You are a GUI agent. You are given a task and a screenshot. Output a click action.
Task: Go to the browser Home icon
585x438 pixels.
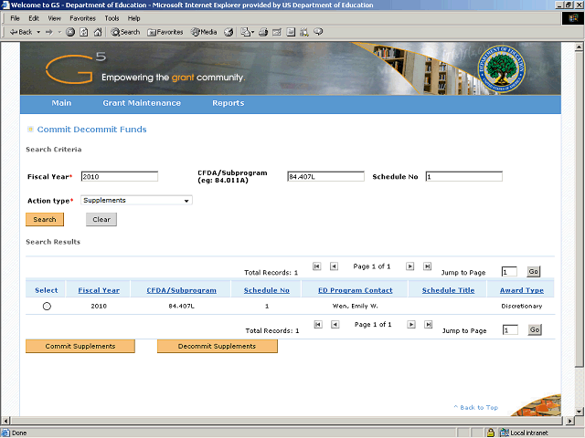tap(98, 33)
